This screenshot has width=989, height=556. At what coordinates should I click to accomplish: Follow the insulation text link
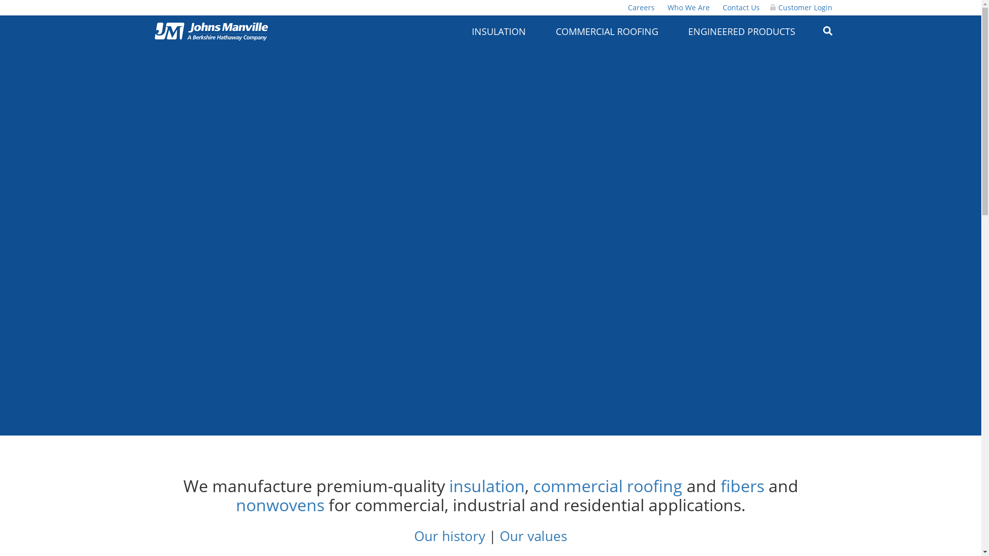[x=487, y=486]
